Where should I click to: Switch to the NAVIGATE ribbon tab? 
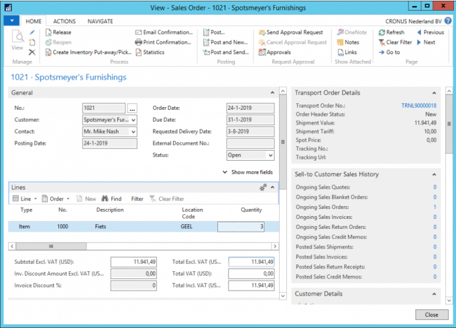(100, 21)
